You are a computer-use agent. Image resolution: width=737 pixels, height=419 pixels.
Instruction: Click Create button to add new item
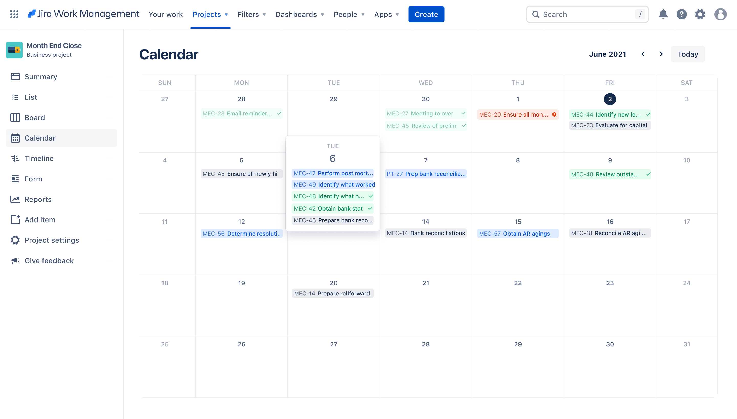coord(426,14)
